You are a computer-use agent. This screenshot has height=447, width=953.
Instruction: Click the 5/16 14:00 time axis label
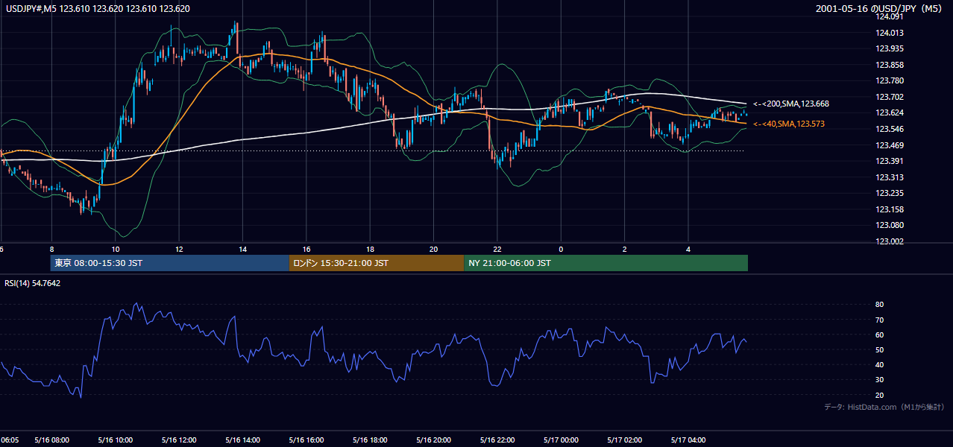click(x=242, y=440)
